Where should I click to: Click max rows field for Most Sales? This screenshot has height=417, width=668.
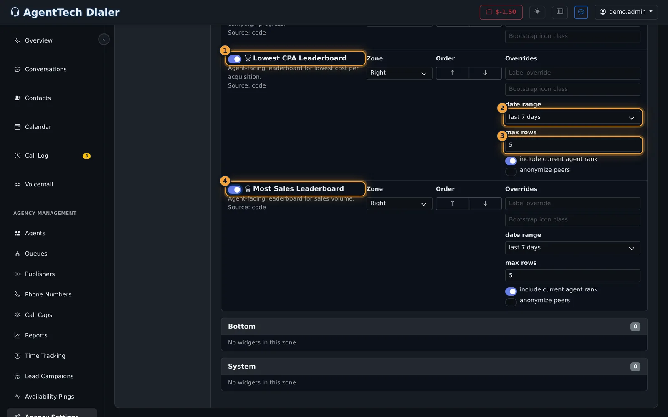click(572, 276)
